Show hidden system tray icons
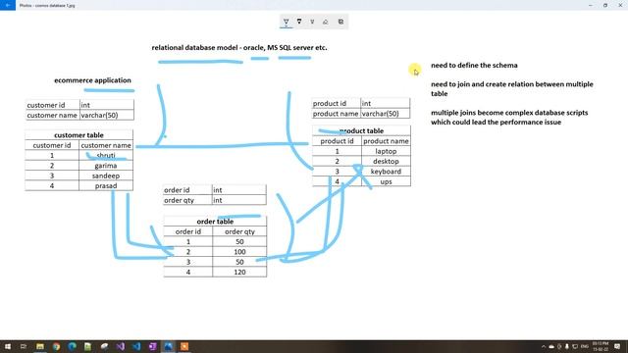 pyautogui.click(x=544, y=346)
